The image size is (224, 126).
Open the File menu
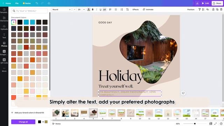17,3
